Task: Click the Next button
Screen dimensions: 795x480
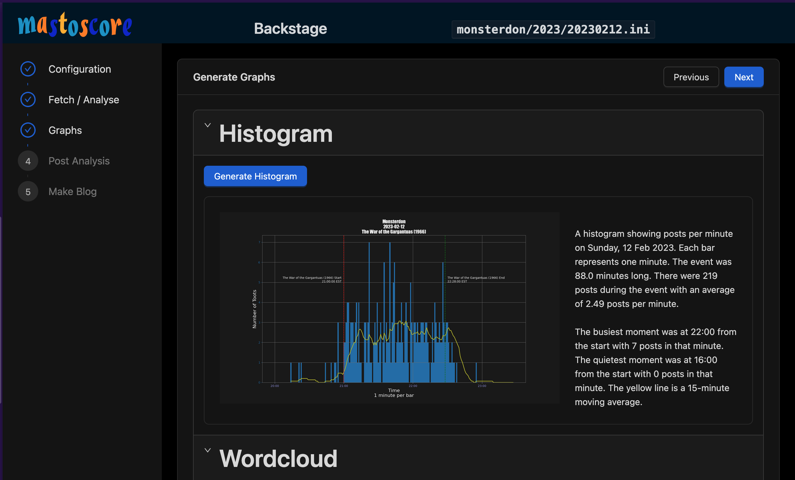Action: pos(744,77)
